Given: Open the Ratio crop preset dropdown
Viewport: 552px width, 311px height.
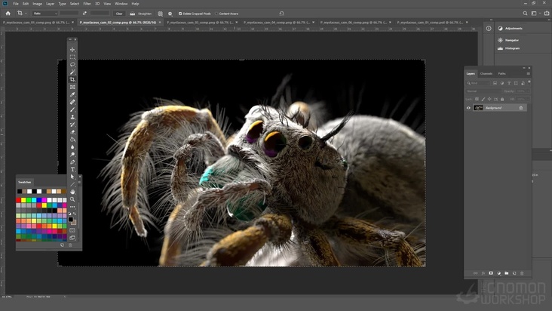Looking at the screenshot, I should point(45,14).
